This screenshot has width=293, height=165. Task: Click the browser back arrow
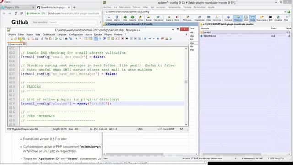click(x=4, y=13)
